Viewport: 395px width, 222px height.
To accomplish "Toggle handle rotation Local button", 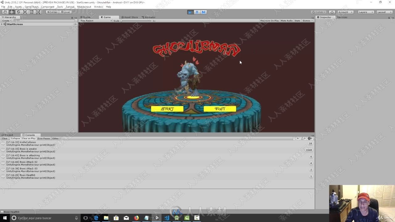I will coord(65,12).
